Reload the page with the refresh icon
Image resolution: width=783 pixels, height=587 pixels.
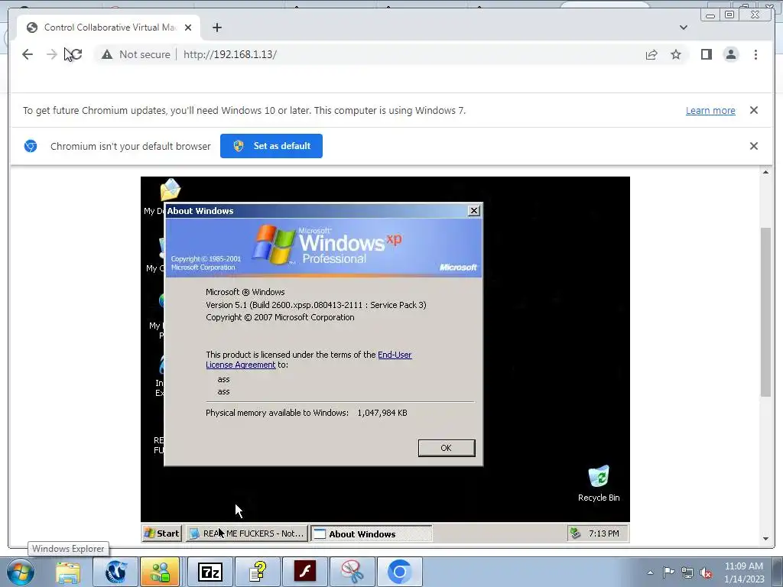[76, 54]
